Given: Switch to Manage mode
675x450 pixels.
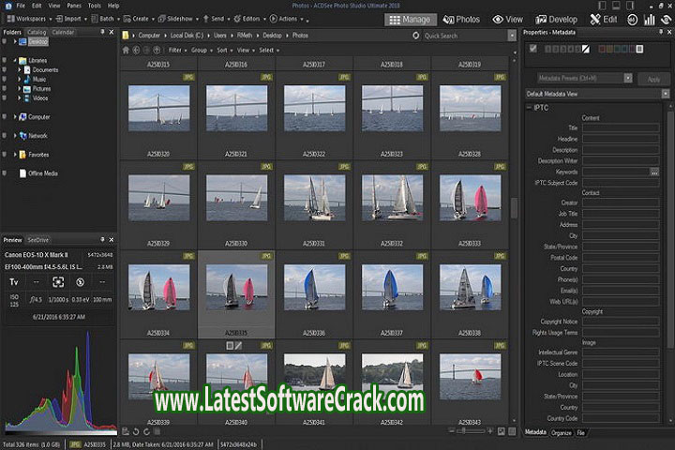Looking at the screenshot, I should pos(410,19).
